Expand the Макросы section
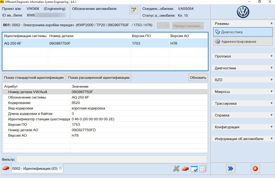 271,91
